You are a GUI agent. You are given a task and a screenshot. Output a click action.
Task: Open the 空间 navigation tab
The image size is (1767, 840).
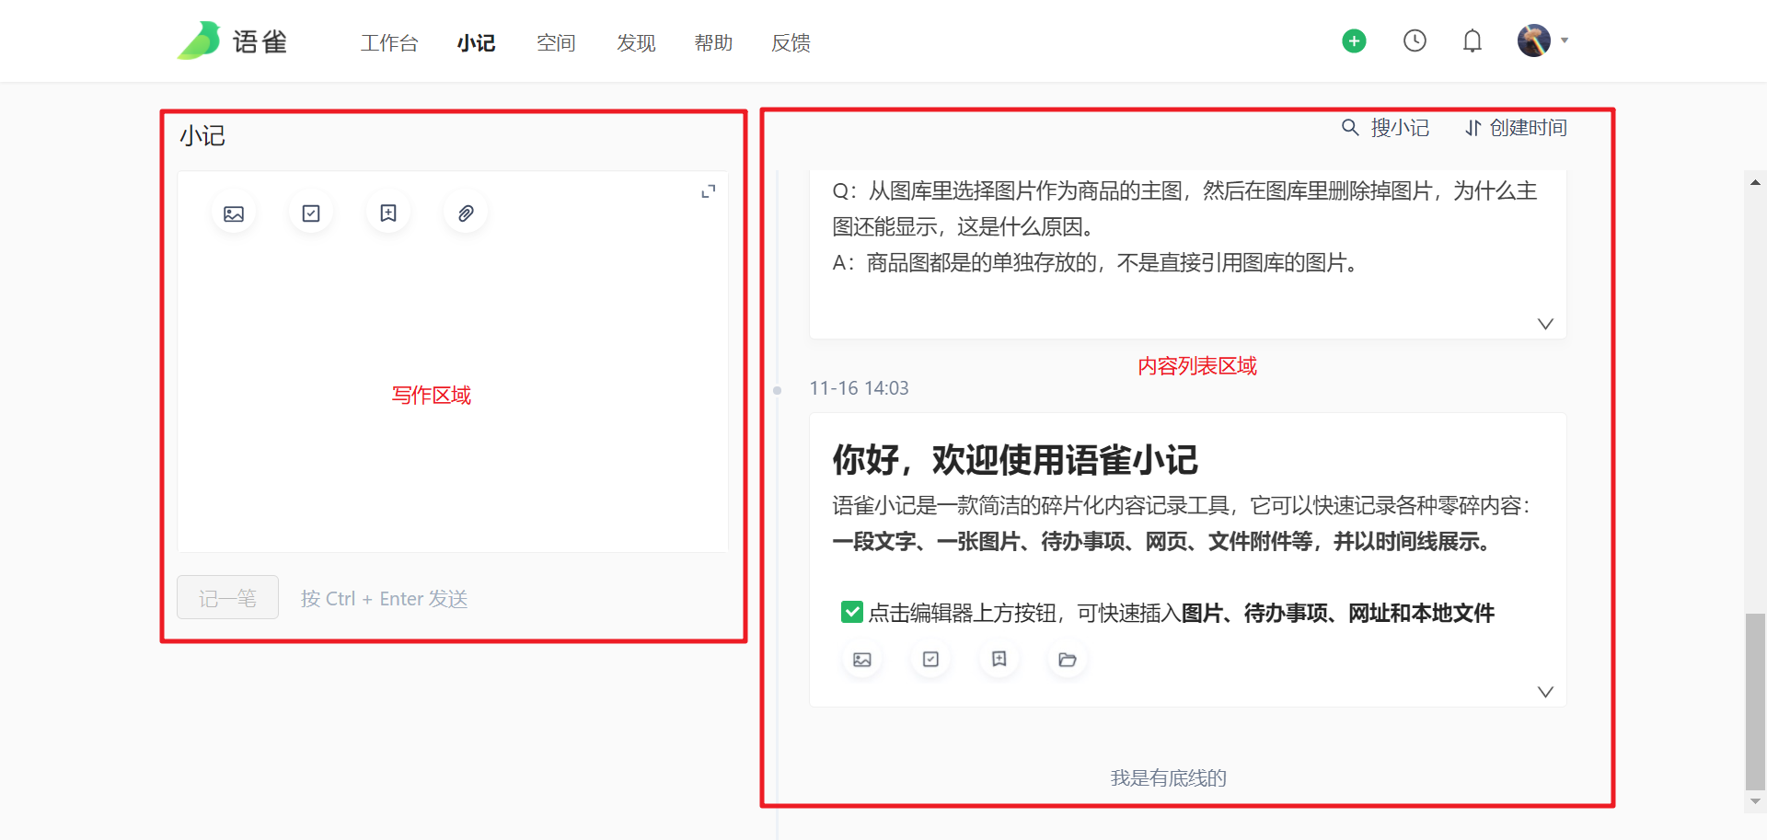point(556,43)
